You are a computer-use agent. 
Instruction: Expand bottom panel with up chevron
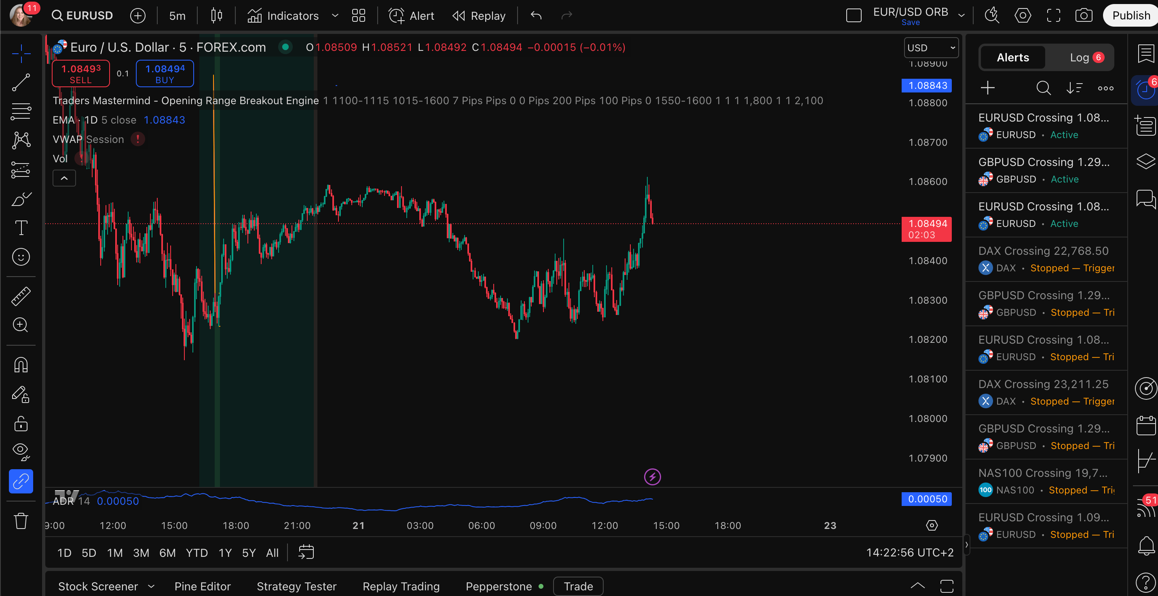[917, 585]
